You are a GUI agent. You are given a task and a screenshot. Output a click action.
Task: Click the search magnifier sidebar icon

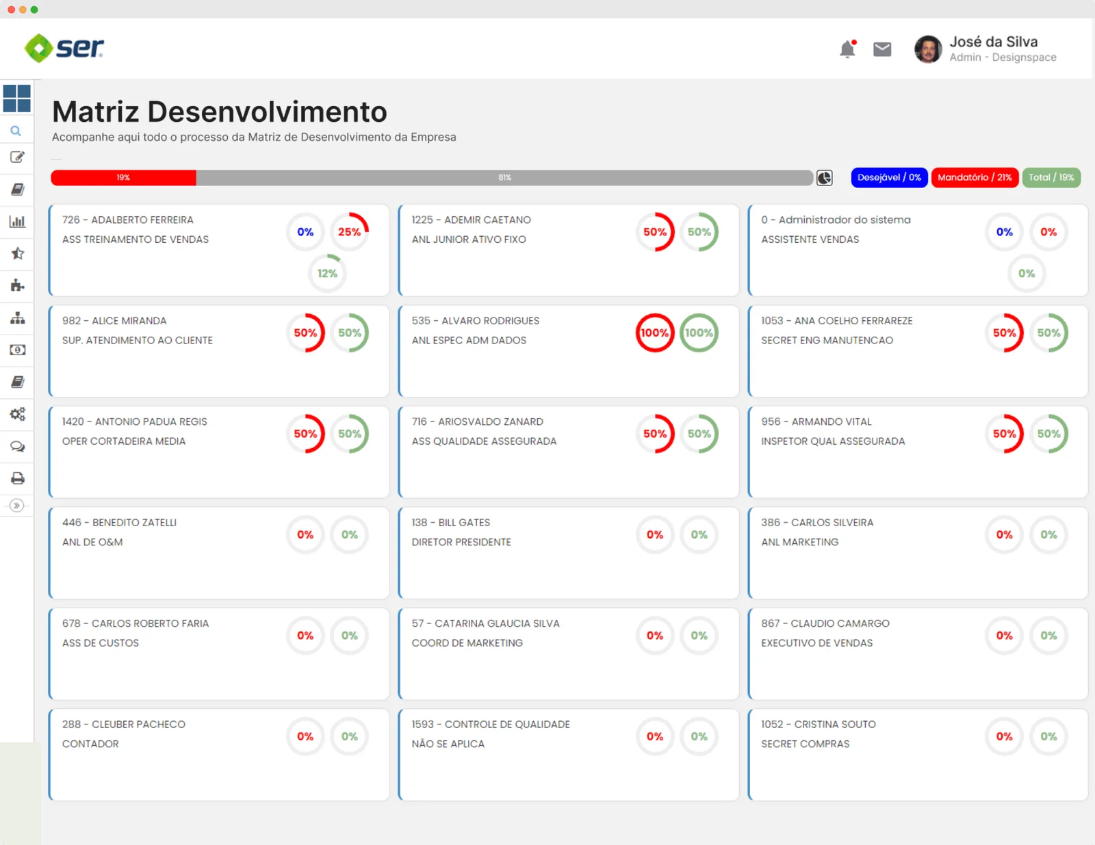point(16,131)
